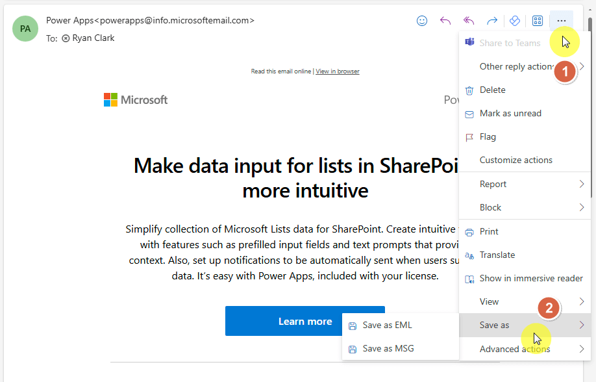This screenshot has height=382, width=596.
Task: Open the Save as menu entry
Action: click(525, 325)
